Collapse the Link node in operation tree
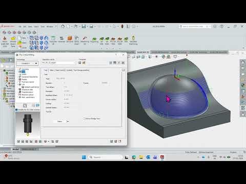 coord(18,84)
